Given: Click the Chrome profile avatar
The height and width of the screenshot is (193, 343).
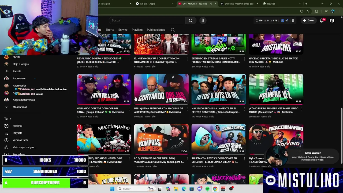Looking at the screenshot, I should pyautogui.click(x=333, y=11).
